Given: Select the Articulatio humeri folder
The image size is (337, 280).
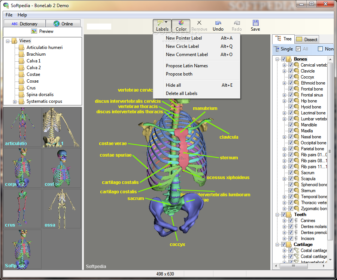Looking at the screenshot, I should point(44,47).
